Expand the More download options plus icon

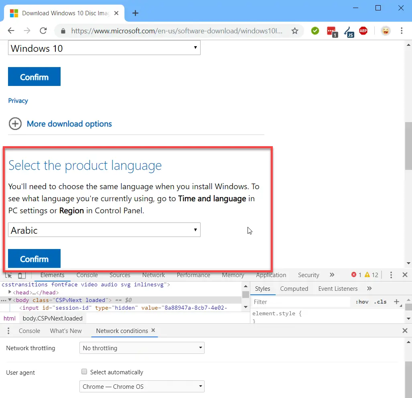click(15, 124)
